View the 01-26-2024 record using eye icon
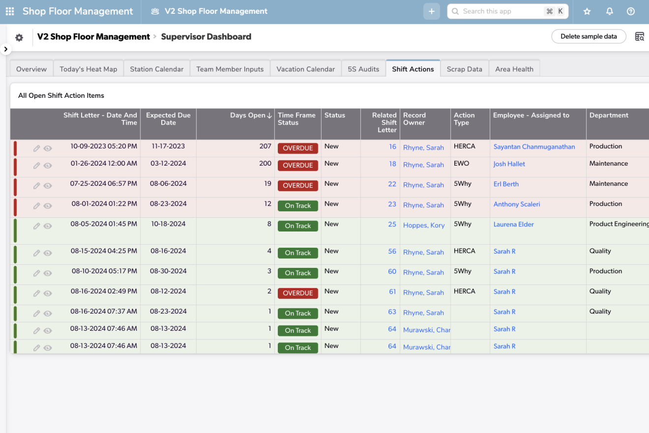The image size is (649, 433). (48, 166)
